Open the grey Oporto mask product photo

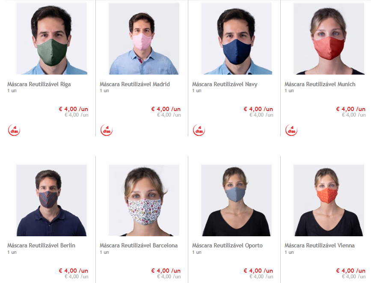236,200
